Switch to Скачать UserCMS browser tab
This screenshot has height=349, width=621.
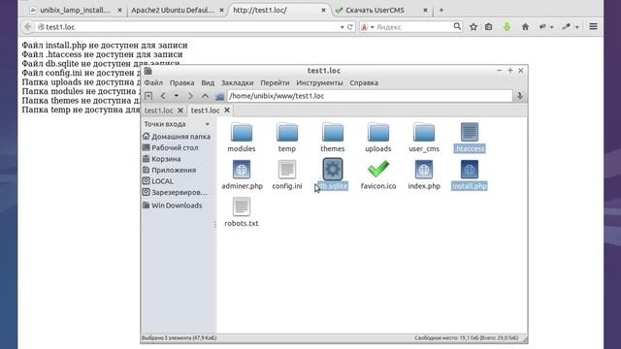coord(376,11)
